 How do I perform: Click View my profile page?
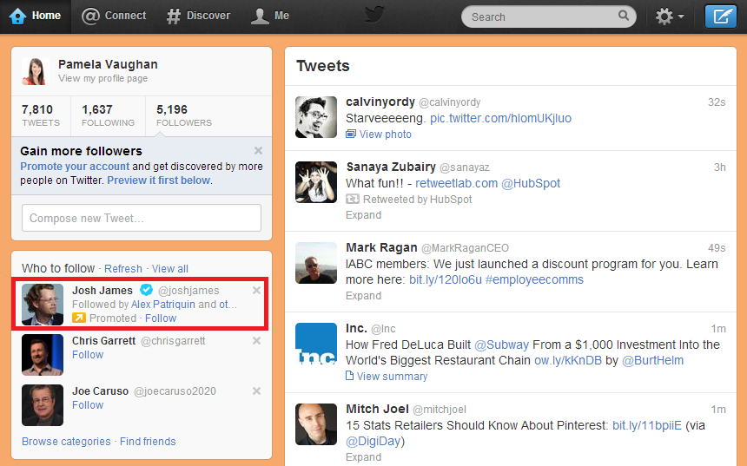102,79
